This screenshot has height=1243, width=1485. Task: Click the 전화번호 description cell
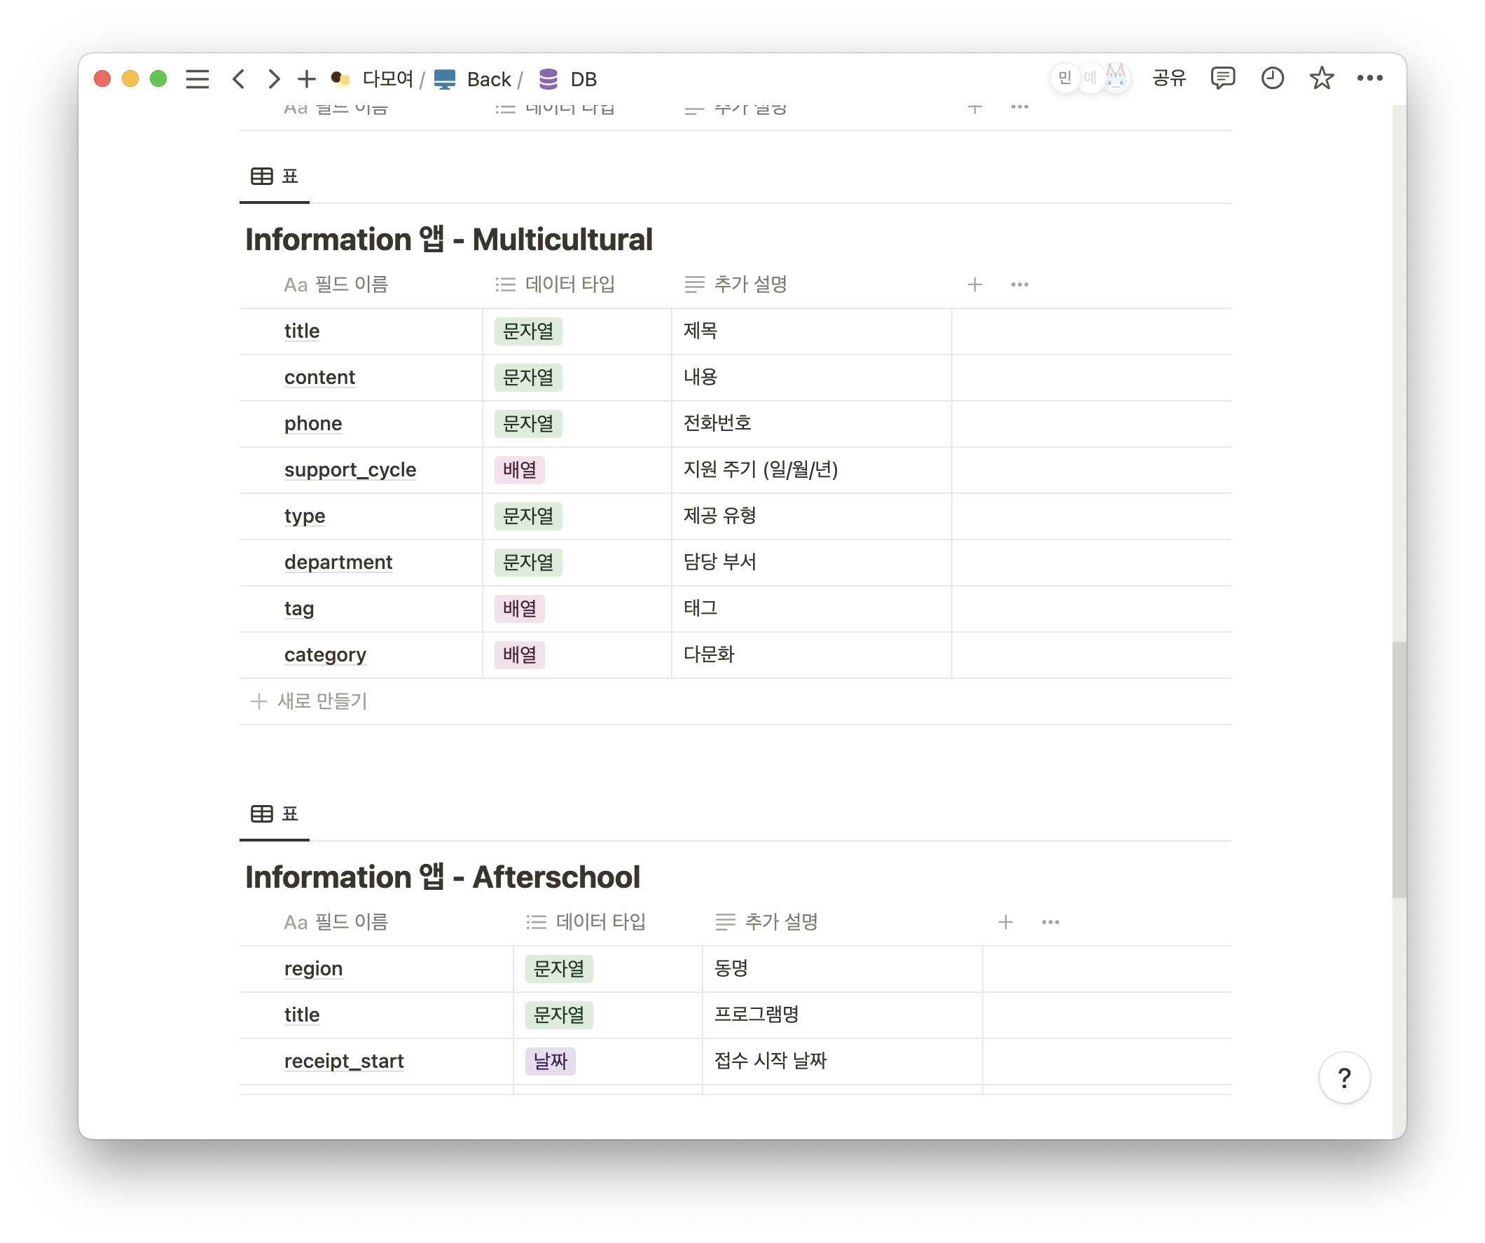coord(812,424)
